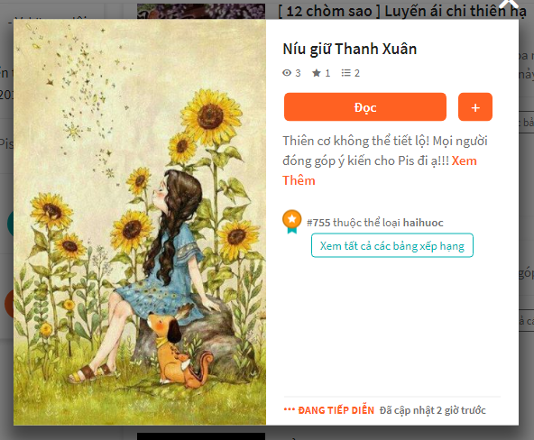The image size is (534, 440).
Task: Click the Níu giữ Thanh Xuân title
Action: 350,49
